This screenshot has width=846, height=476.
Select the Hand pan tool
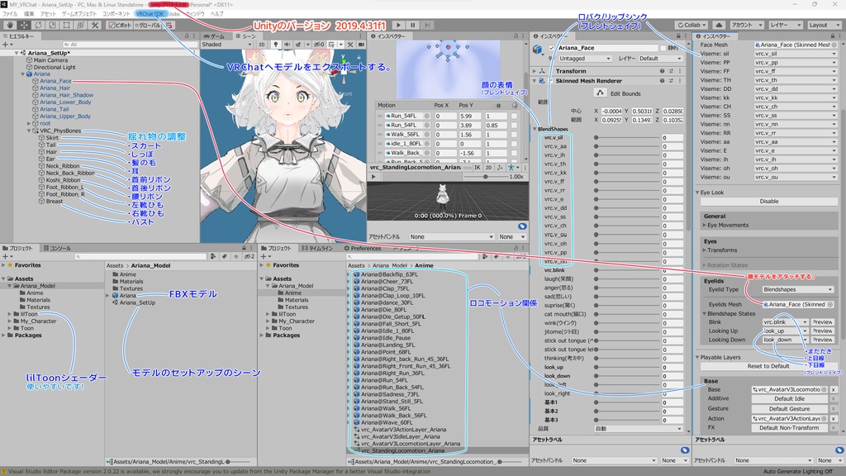[10, 26]
